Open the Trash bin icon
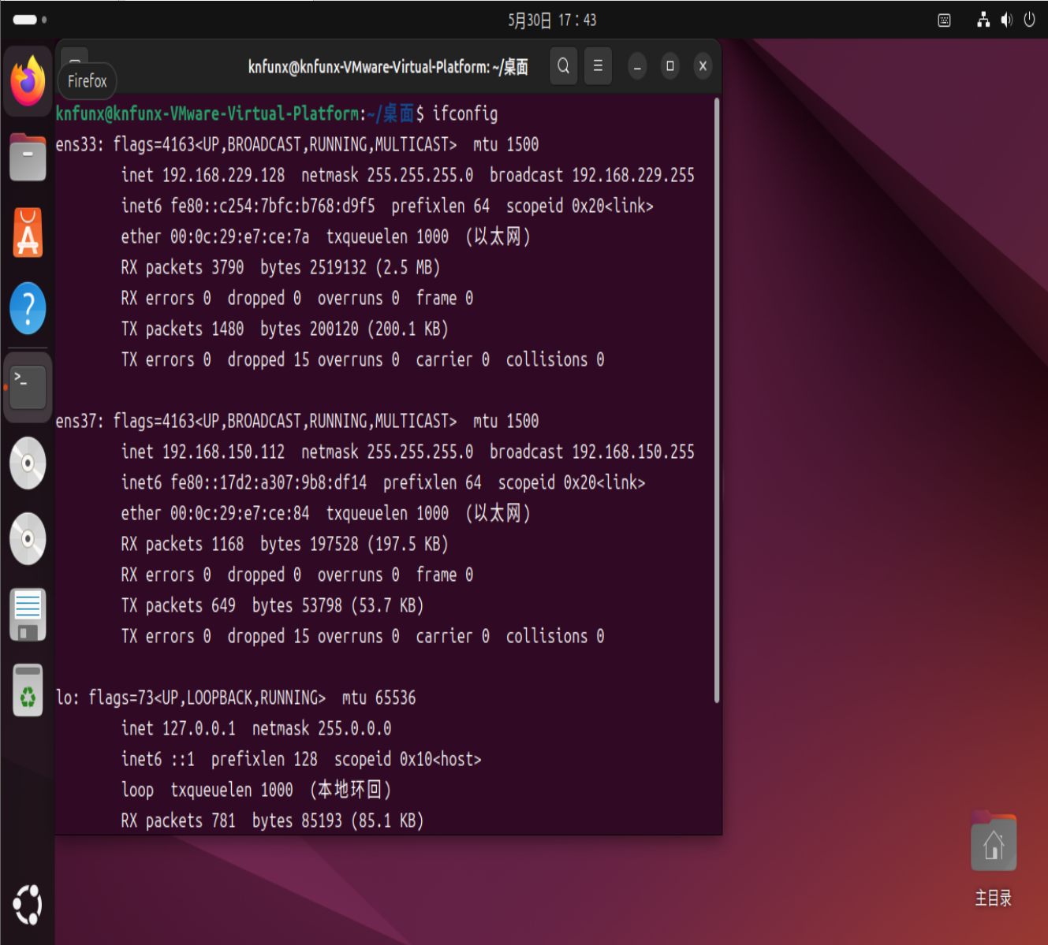Screen dimensions: 1048x945 click(x=28, y=690)
